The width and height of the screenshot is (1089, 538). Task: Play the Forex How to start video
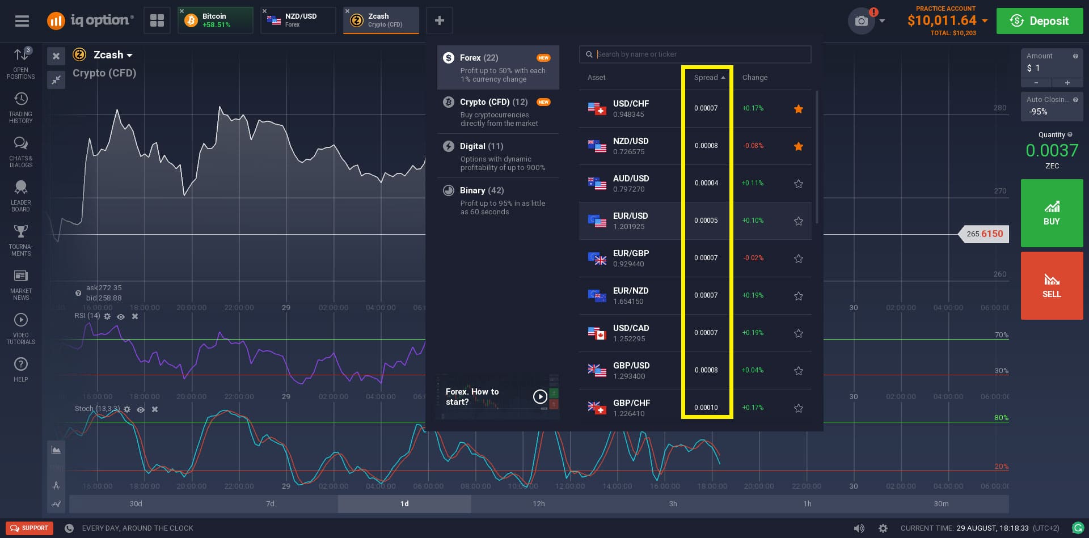coord(540,397)
